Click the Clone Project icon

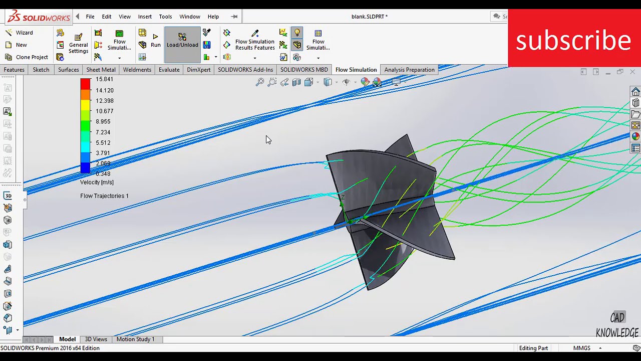pos(8,57)
